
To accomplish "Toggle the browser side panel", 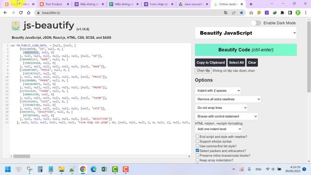I will [290, 13].
